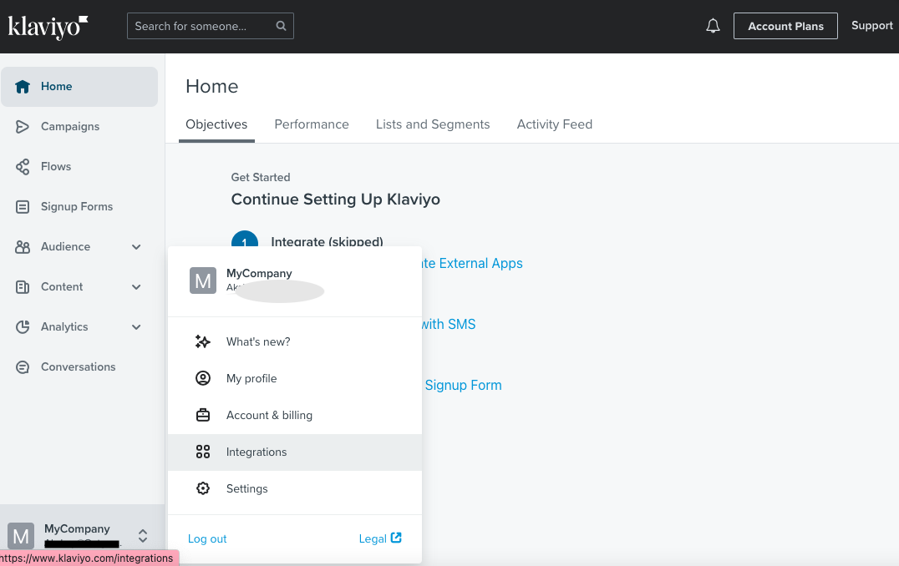
Task: Open Account & billing menu entry
Action: coord(295,415)
